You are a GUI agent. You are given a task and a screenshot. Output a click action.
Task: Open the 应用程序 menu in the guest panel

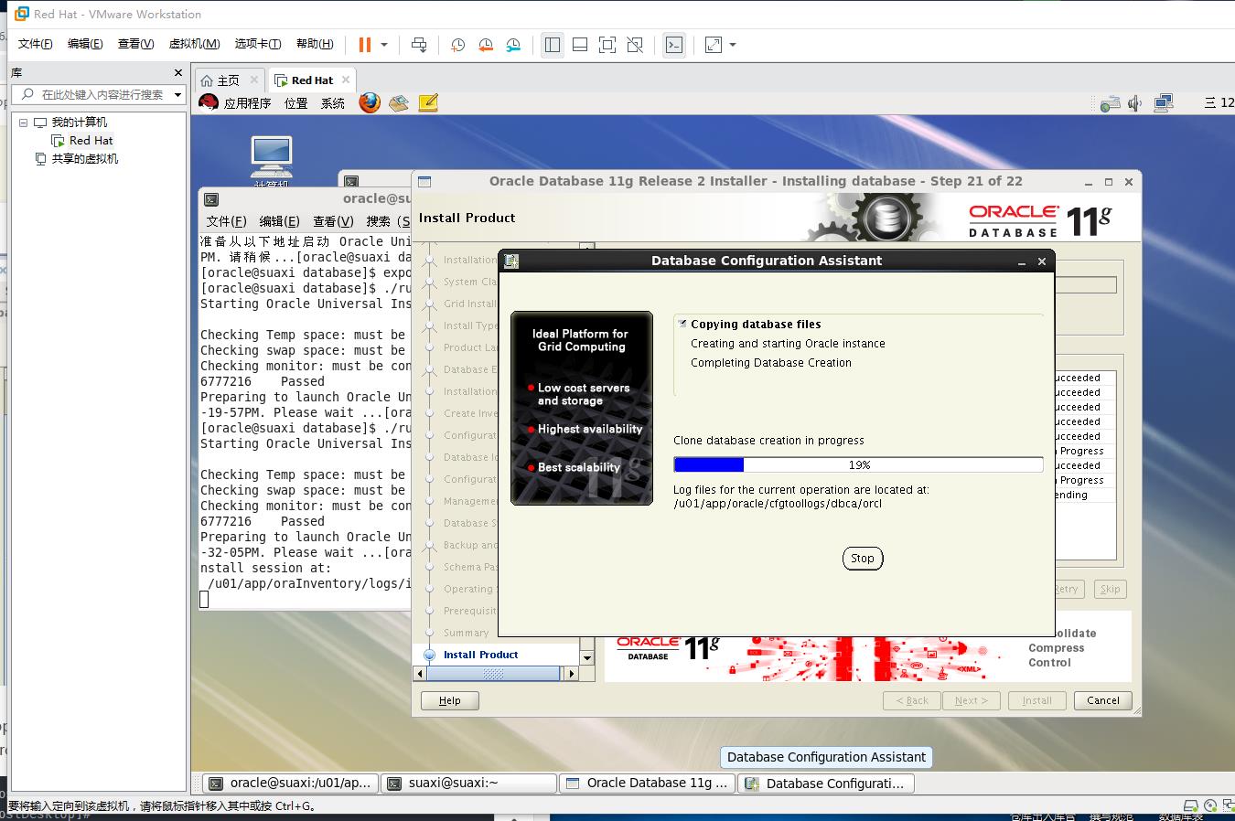[248, 103]
